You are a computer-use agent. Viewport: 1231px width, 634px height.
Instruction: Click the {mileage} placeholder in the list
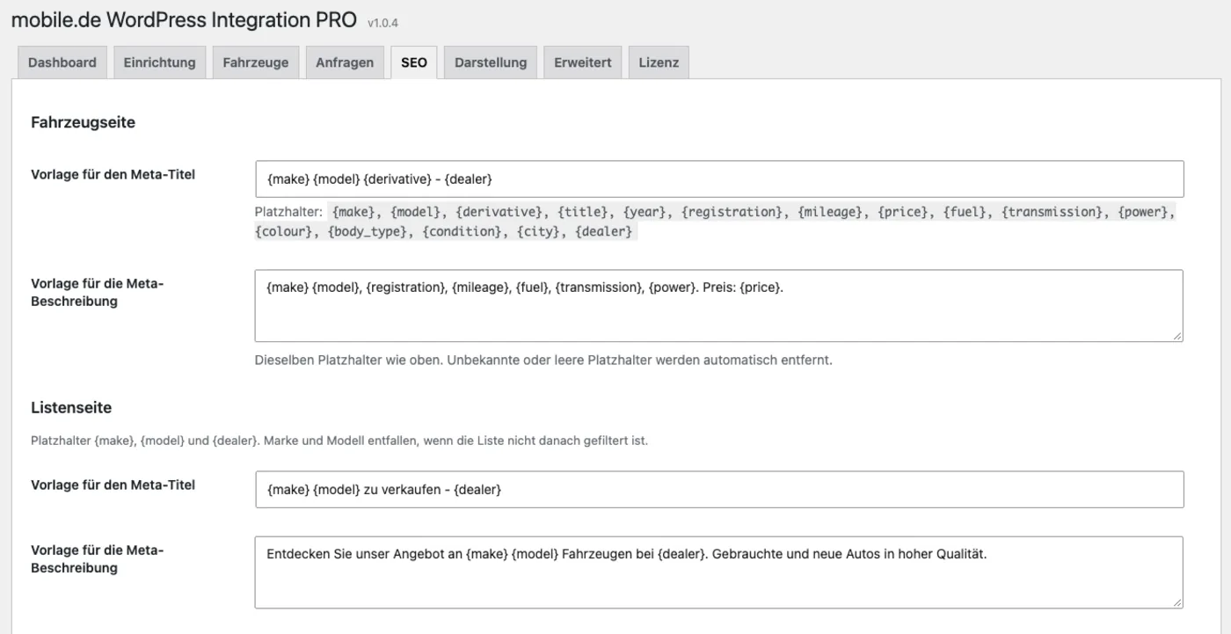(830, 212)
